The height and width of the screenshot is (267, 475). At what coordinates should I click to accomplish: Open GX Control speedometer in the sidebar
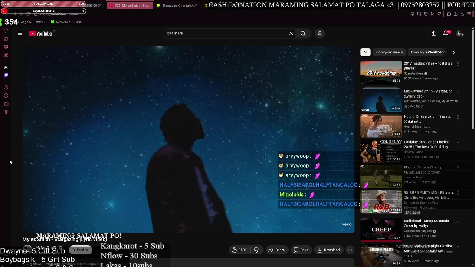tap(6, 30)
